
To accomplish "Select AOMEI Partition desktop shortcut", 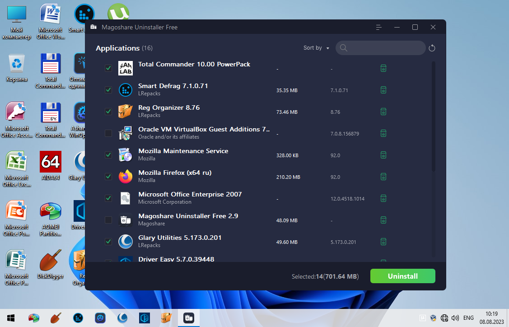I will coord(50,219).
